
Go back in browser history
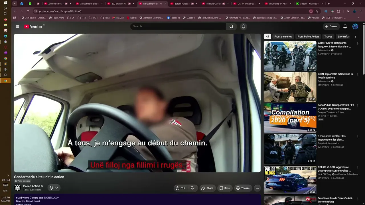coord(15,11)
